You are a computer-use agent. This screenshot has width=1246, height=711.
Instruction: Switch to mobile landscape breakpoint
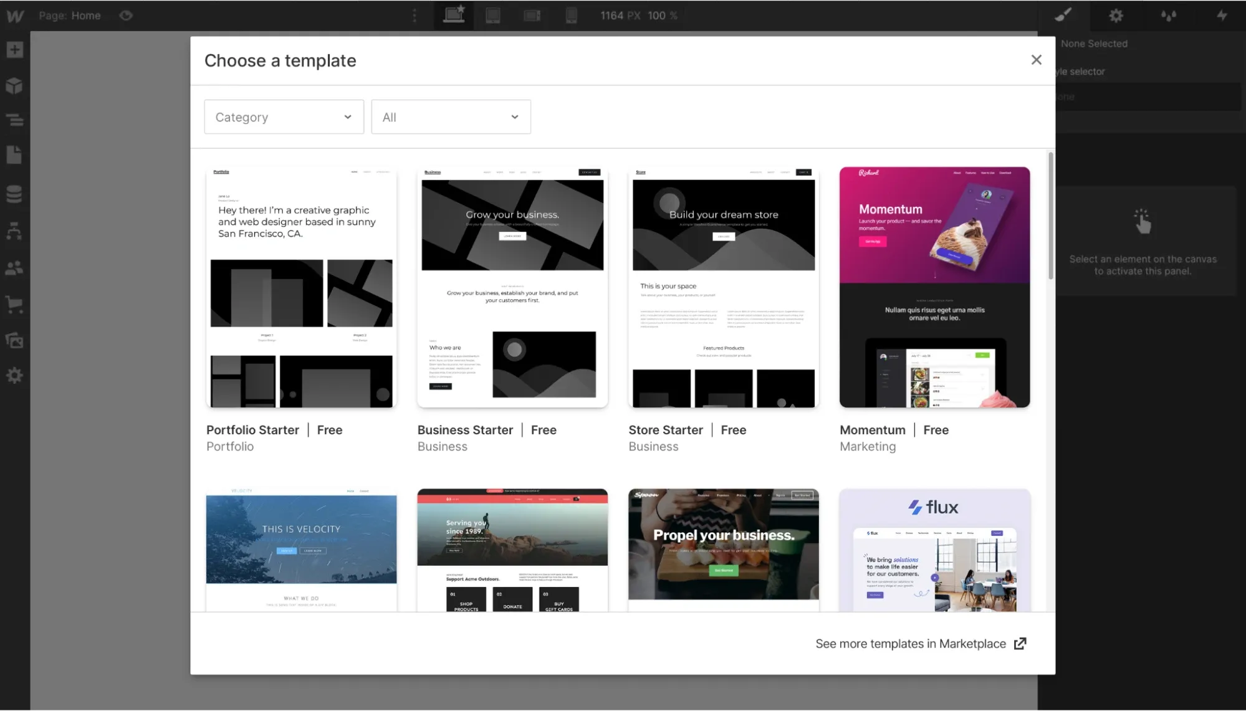532,16
